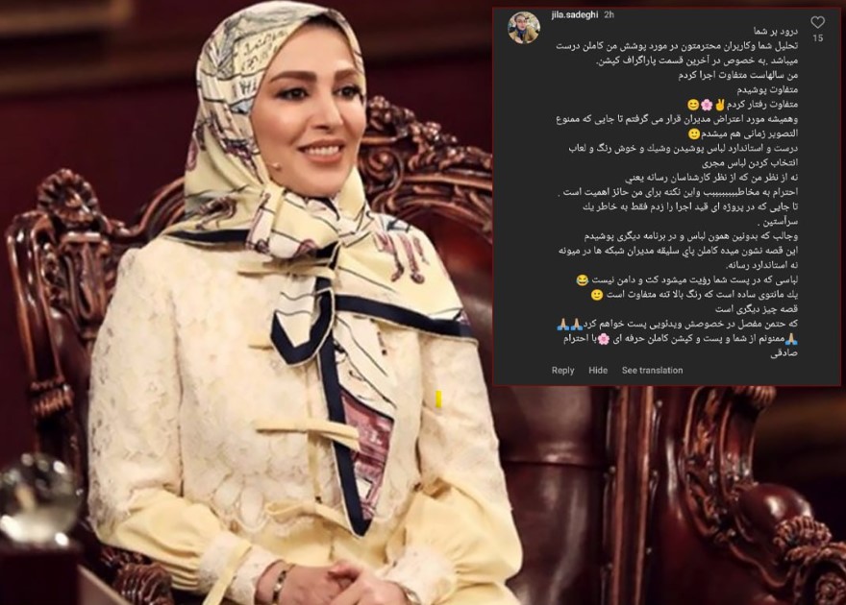Click the Reply button under the comment

tap(562, 370)
